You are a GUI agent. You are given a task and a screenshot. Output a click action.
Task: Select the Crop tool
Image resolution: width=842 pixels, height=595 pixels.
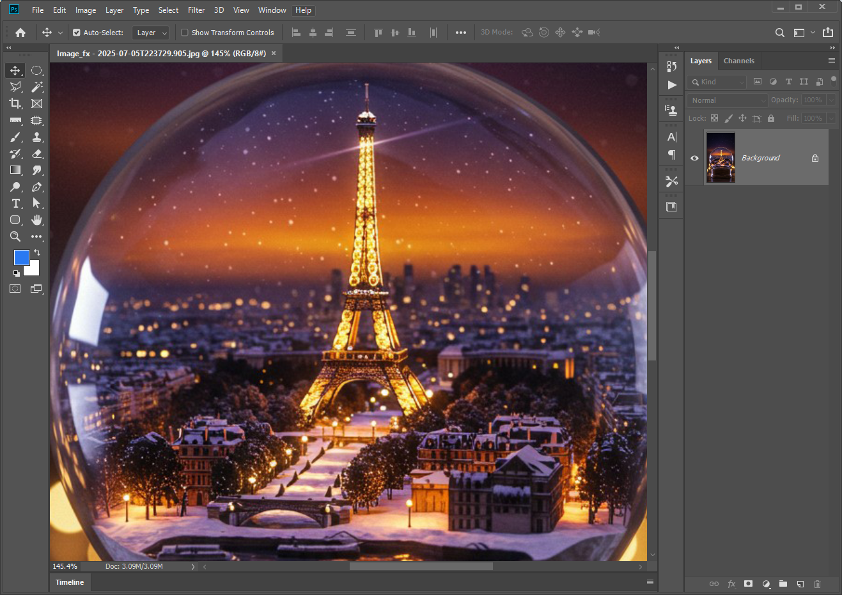point(15,104)
